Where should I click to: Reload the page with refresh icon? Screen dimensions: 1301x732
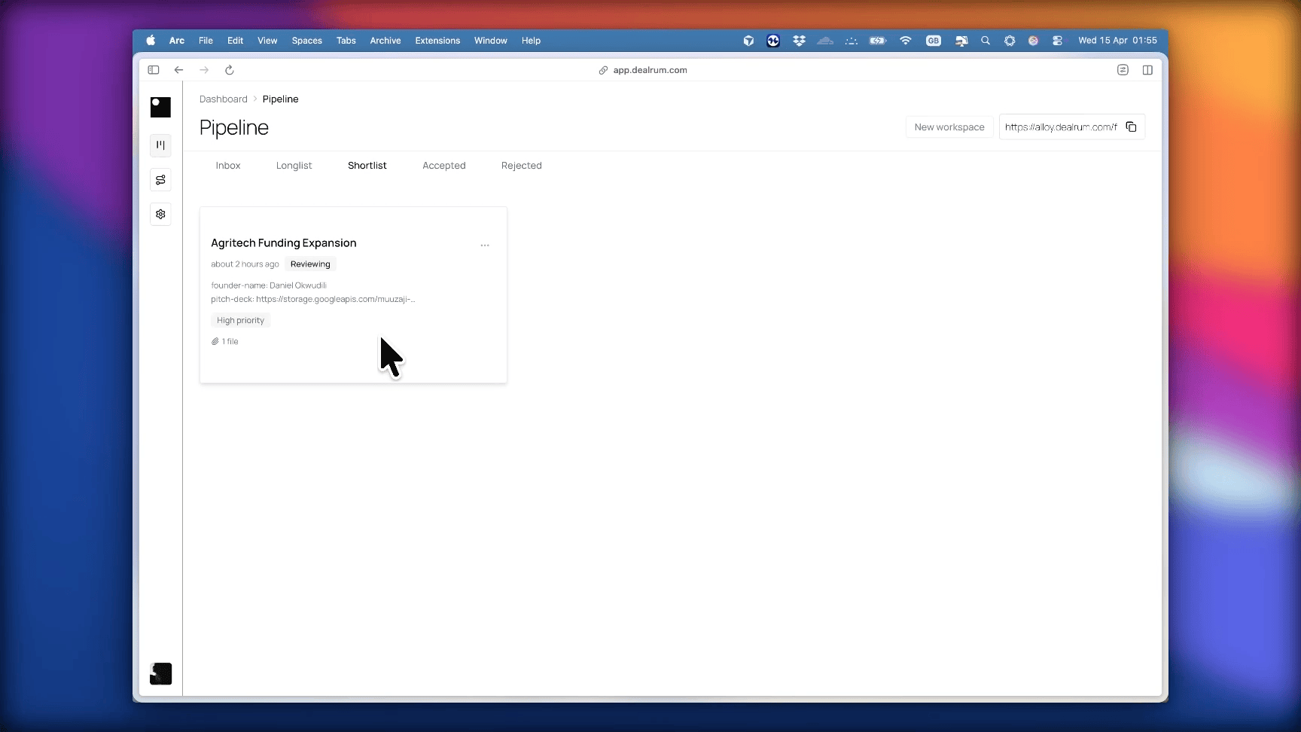click(x=230, y=70)
